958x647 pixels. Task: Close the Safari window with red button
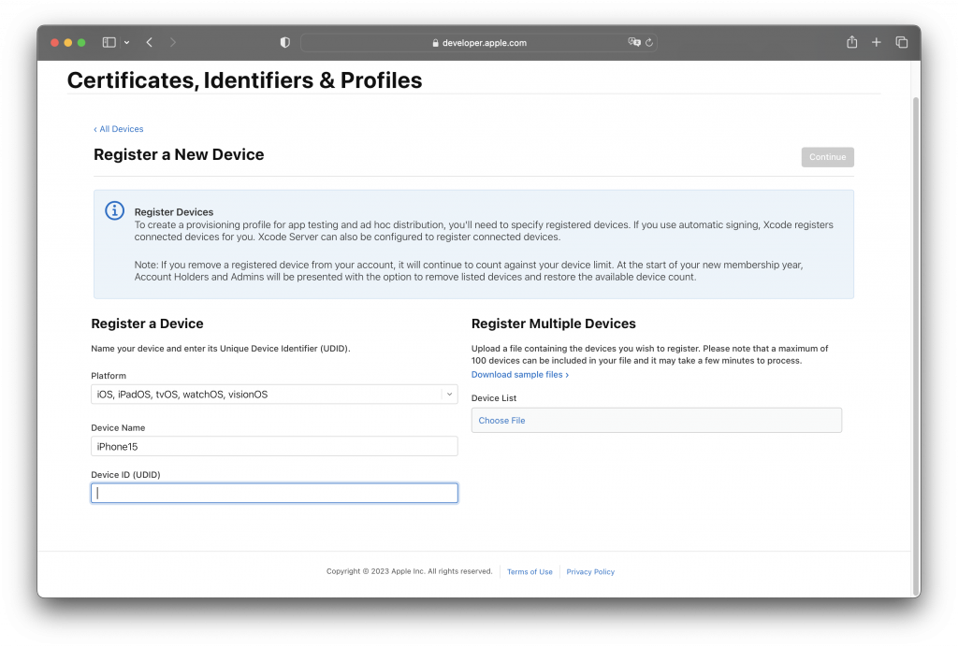pos(54,42)
